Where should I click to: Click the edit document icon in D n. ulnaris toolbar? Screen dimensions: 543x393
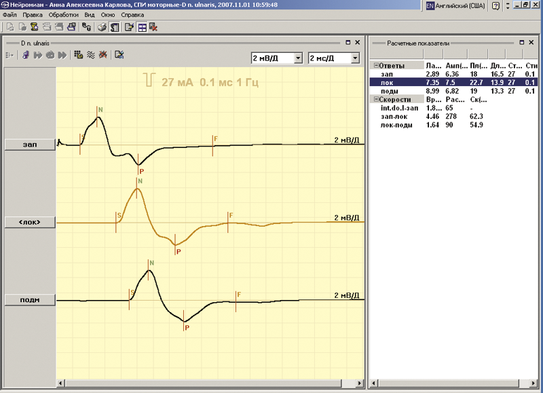119,55
